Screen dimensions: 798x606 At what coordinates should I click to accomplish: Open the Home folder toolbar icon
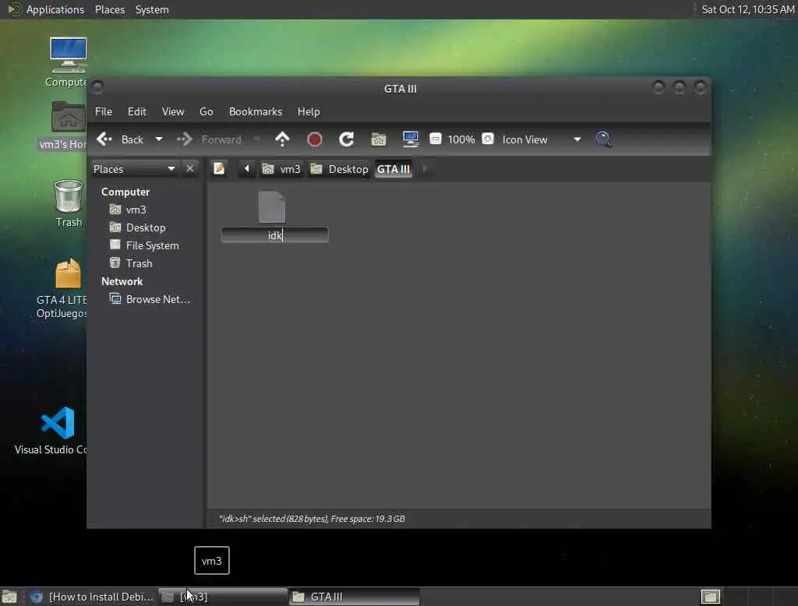tap(378, 139)
